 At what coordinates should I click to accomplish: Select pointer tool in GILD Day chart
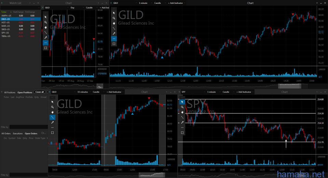point(45,17)
